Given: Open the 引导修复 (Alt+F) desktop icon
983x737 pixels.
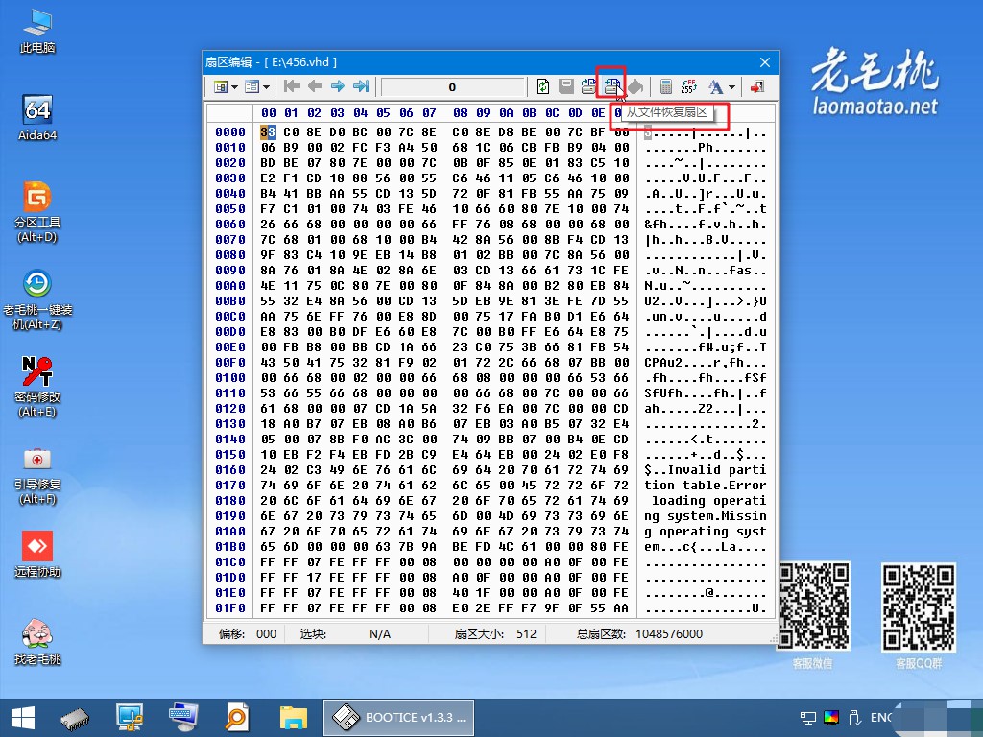Looking at the screenshot, I should 37,474.
